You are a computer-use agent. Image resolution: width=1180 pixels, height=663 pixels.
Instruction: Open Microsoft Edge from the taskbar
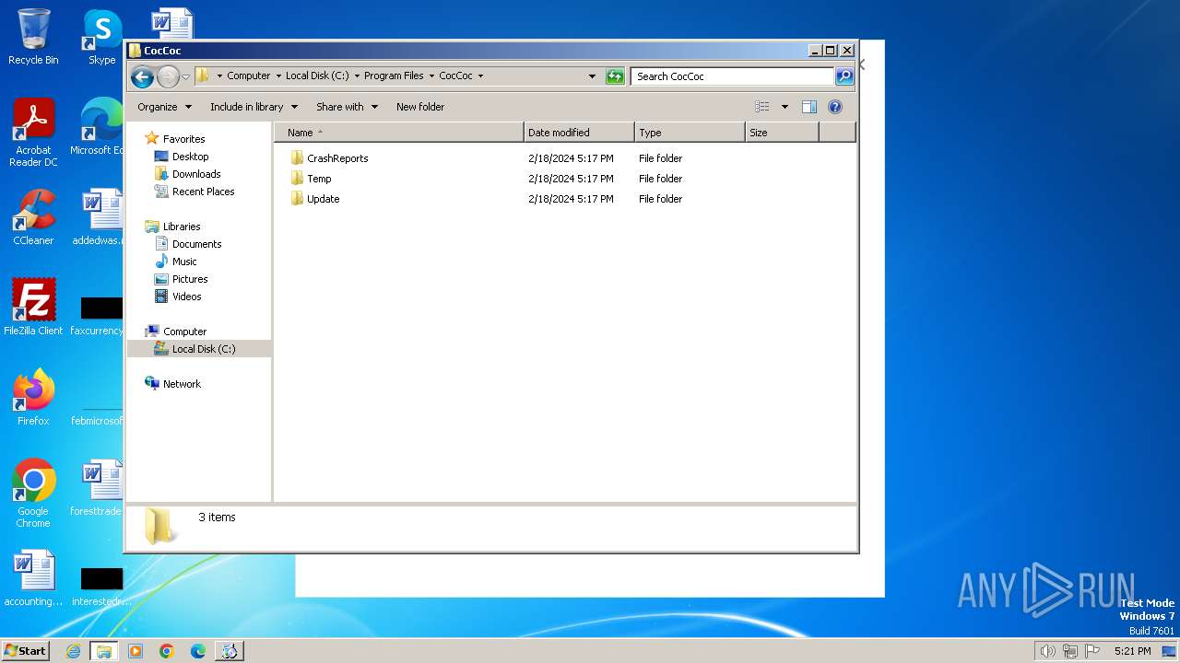pyautogui.click(x=198, y=651)
